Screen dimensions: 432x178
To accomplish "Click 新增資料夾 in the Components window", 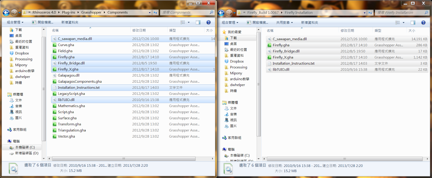I will coord(70,22).
